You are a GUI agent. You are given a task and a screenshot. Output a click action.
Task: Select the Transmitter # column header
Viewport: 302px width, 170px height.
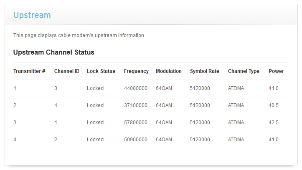tap(29, 71)
